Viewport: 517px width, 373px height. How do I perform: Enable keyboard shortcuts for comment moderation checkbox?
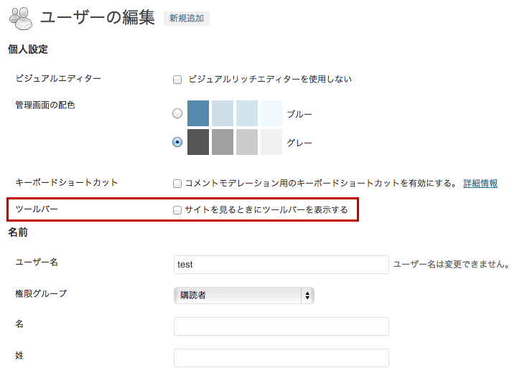tap(177, 184)
